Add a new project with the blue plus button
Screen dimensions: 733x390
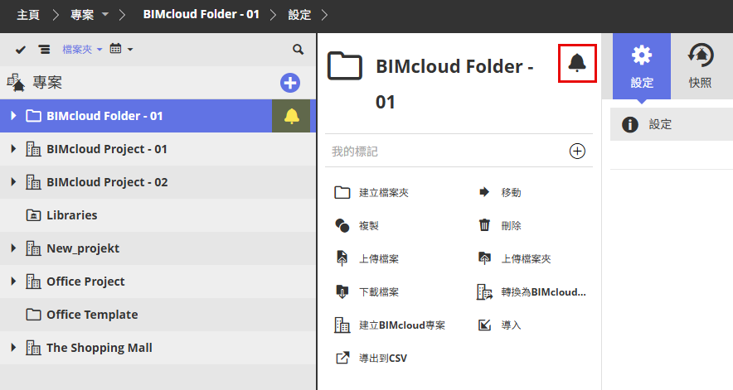(290, 83)
